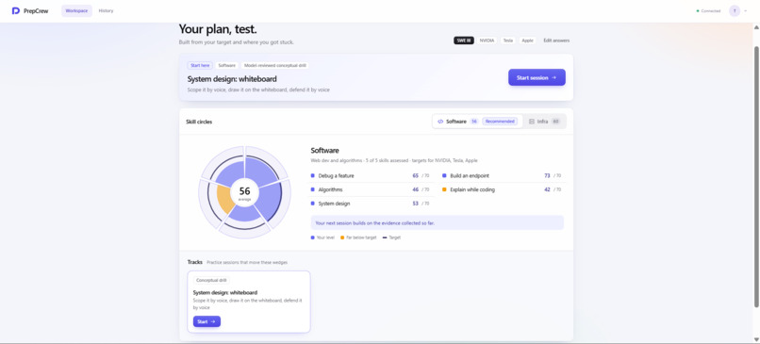Click the score 73 for Build an endpoint
Screen dimensions: 760x344
[x=547, y=176]
